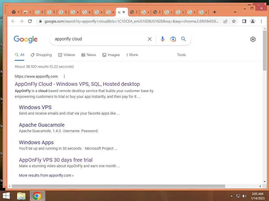This screenshot has height=201, width=269.
Task: Click the scroll down arrow
Action: pos(265,182)
